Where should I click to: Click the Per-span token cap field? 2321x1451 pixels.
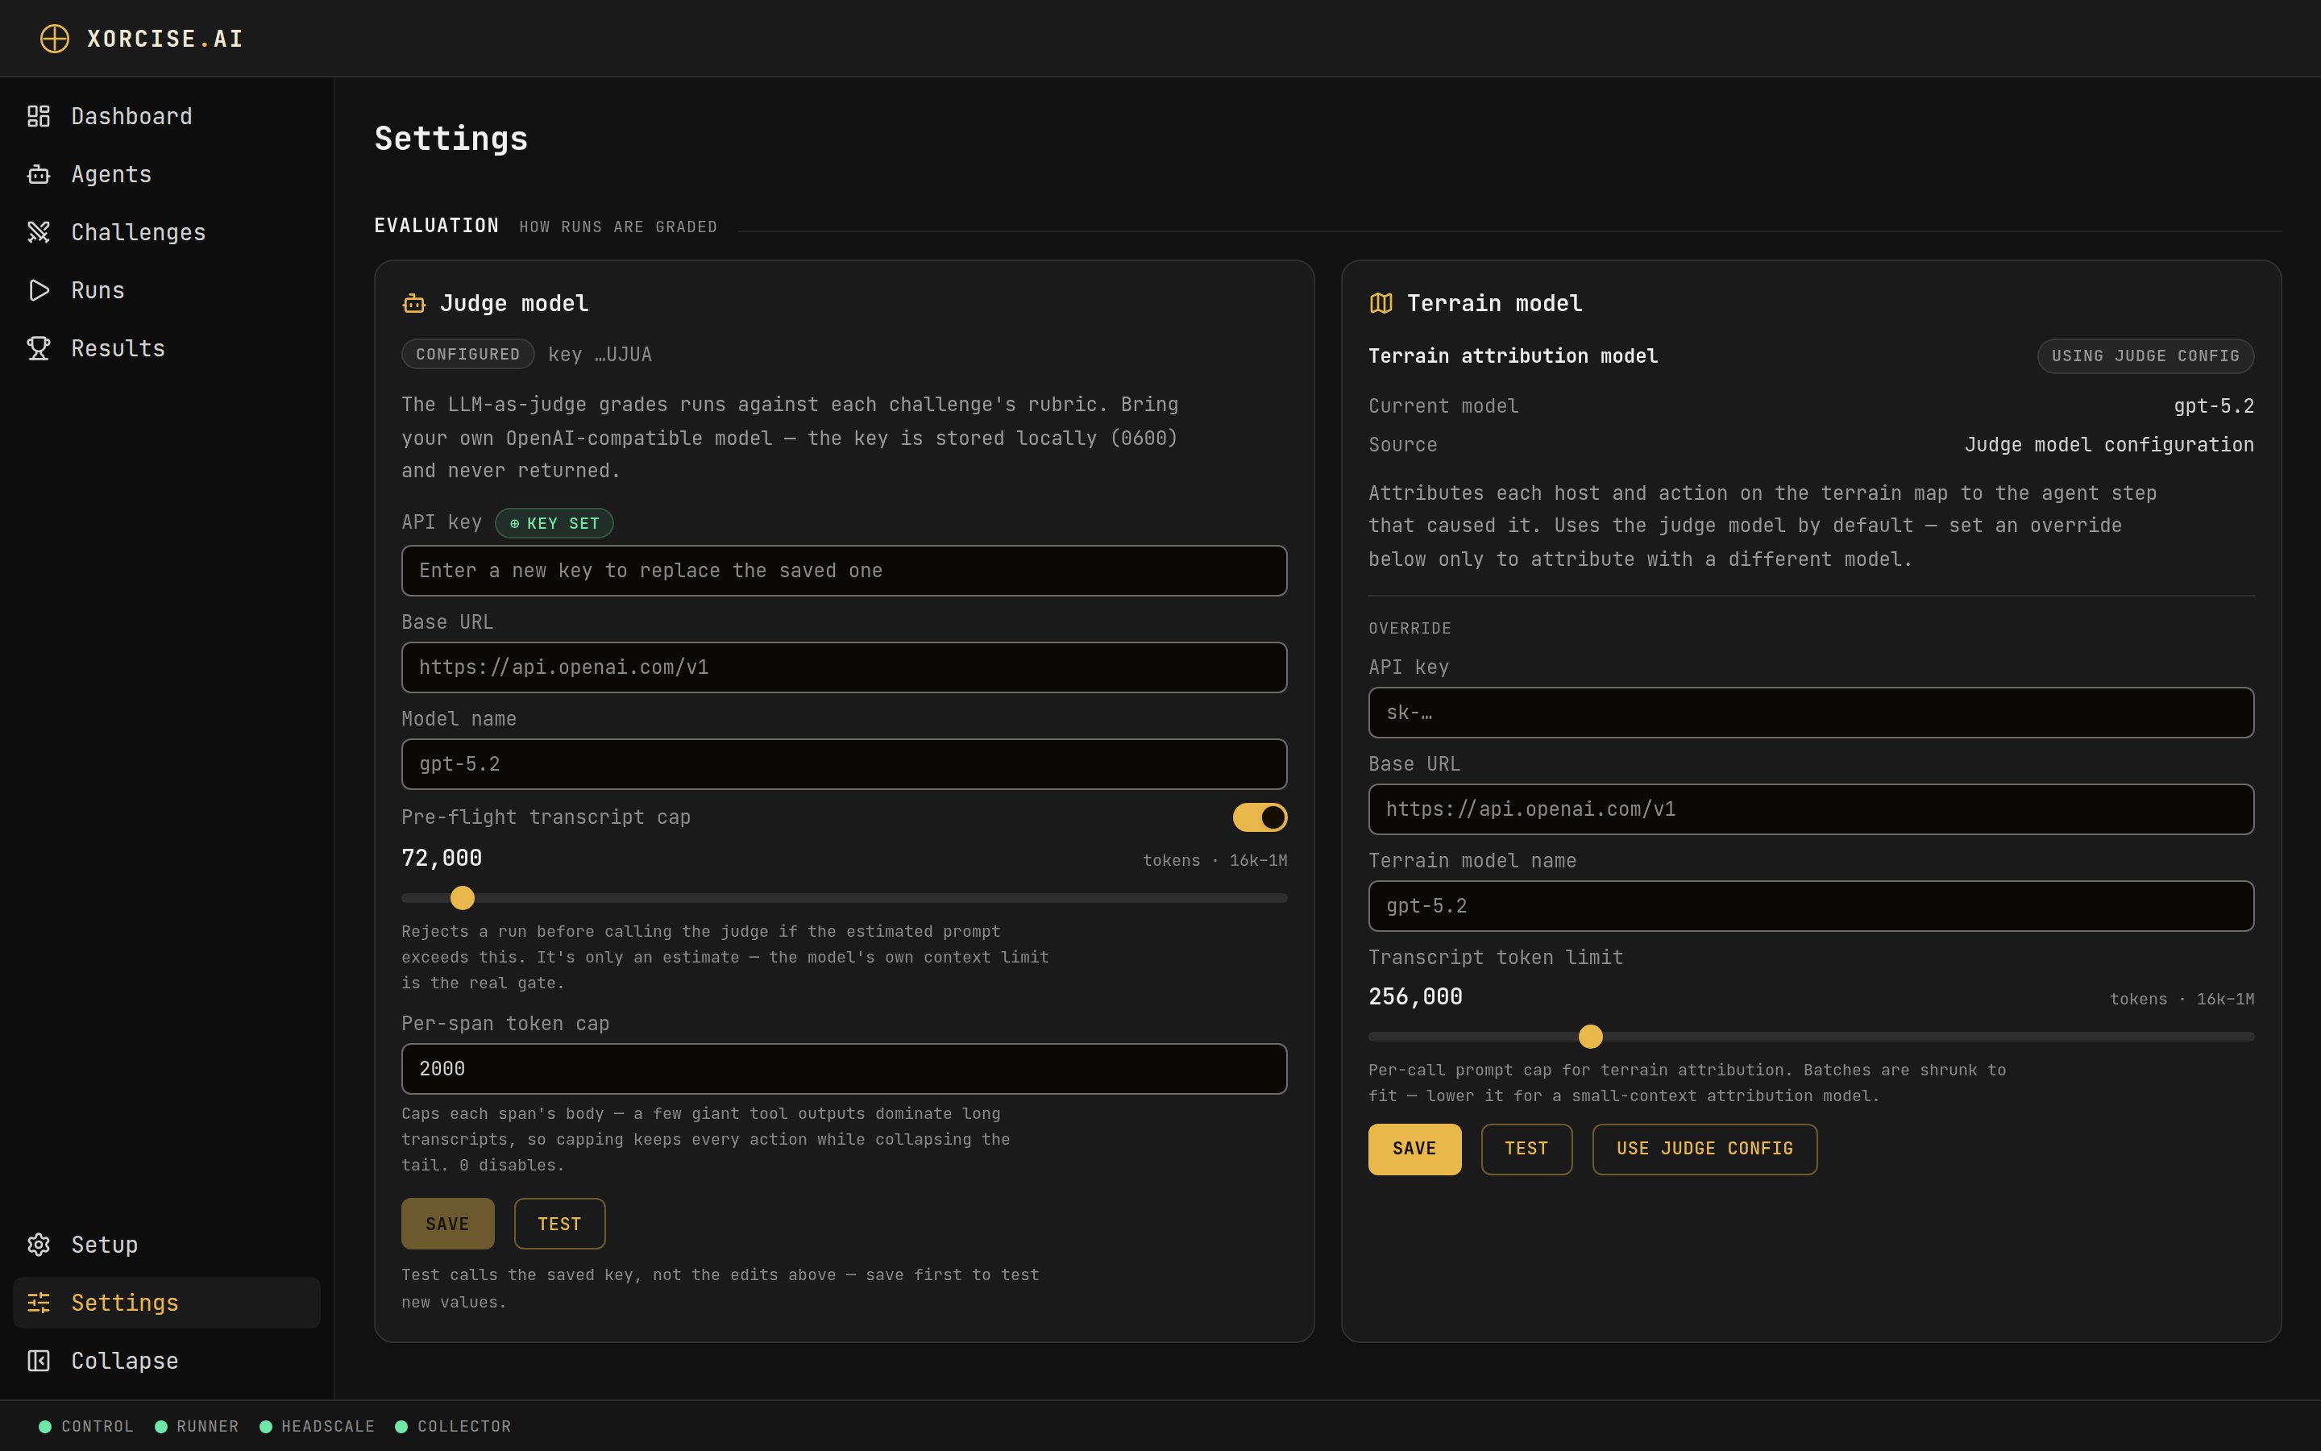click(x=844, y=1069)
